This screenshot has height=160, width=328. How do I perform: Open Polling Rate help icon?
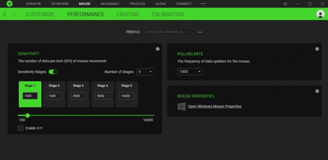click(x=317, y=49)
